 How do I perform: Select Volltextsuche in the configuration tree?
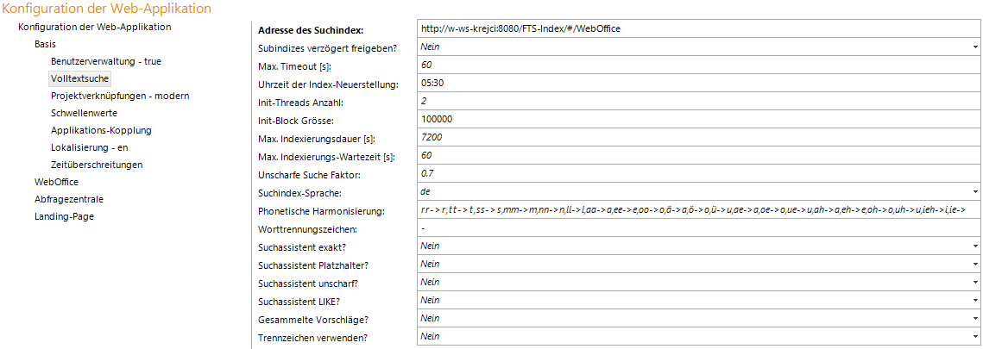(79, 78)
